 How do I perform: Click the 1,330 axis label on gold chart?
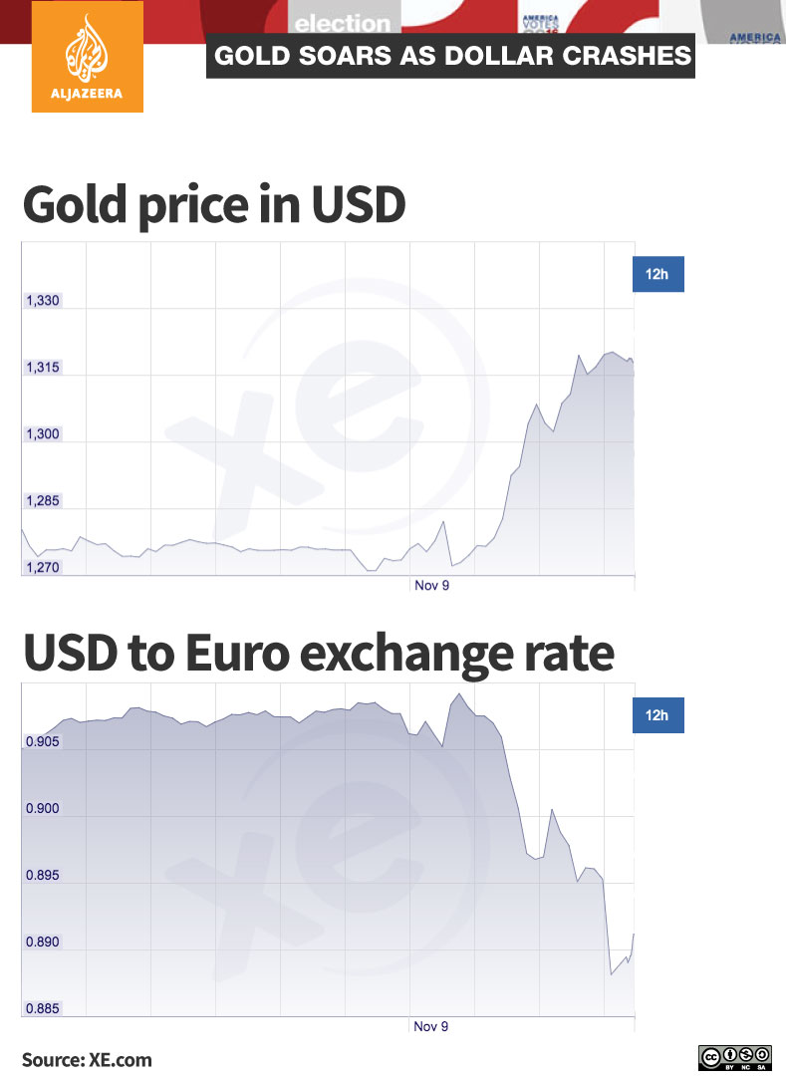point(43,301)
